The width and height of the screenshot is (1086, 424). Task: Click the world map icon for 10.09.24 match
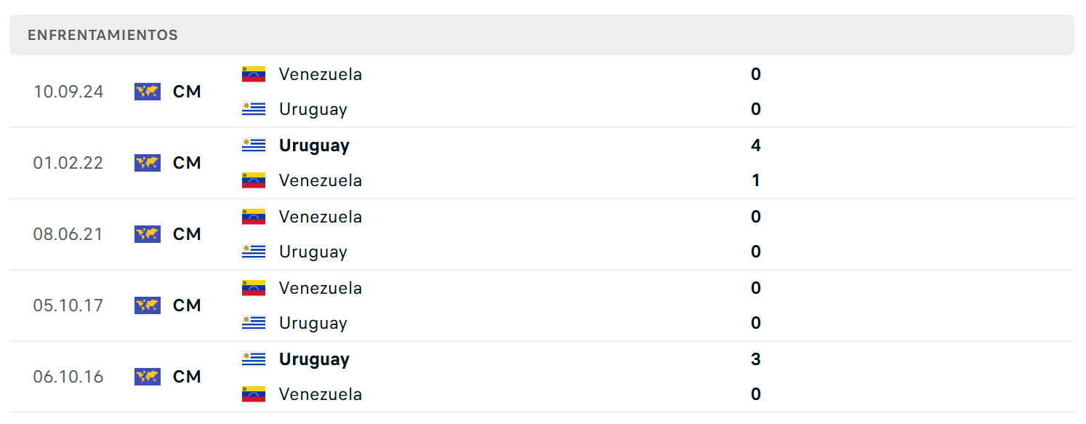coord(148,92)
